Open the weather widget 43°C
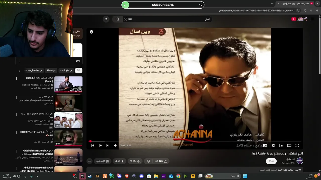This screenshot has width=321, height=180. 312,176
